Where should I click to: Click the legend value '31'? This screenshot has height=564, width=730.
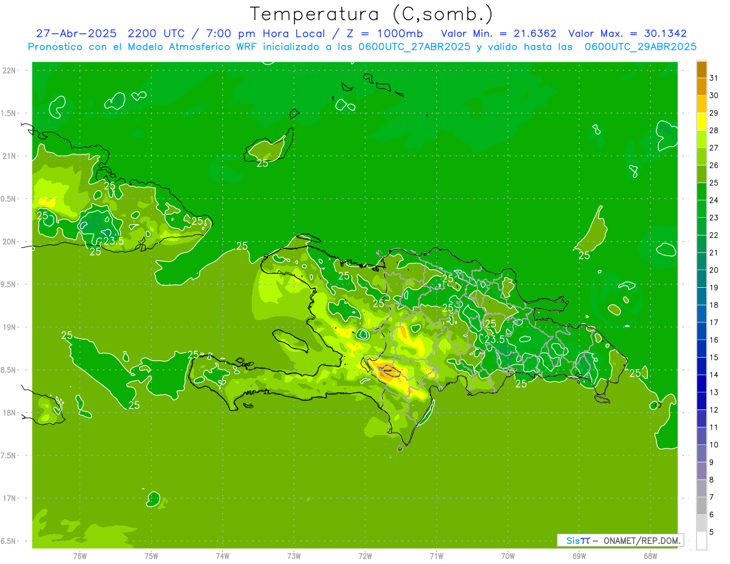(714, 78)
